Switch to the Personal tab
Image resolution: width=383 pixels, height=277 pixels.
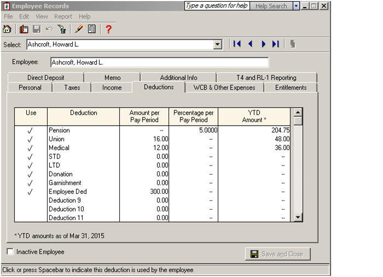[30, 87]
